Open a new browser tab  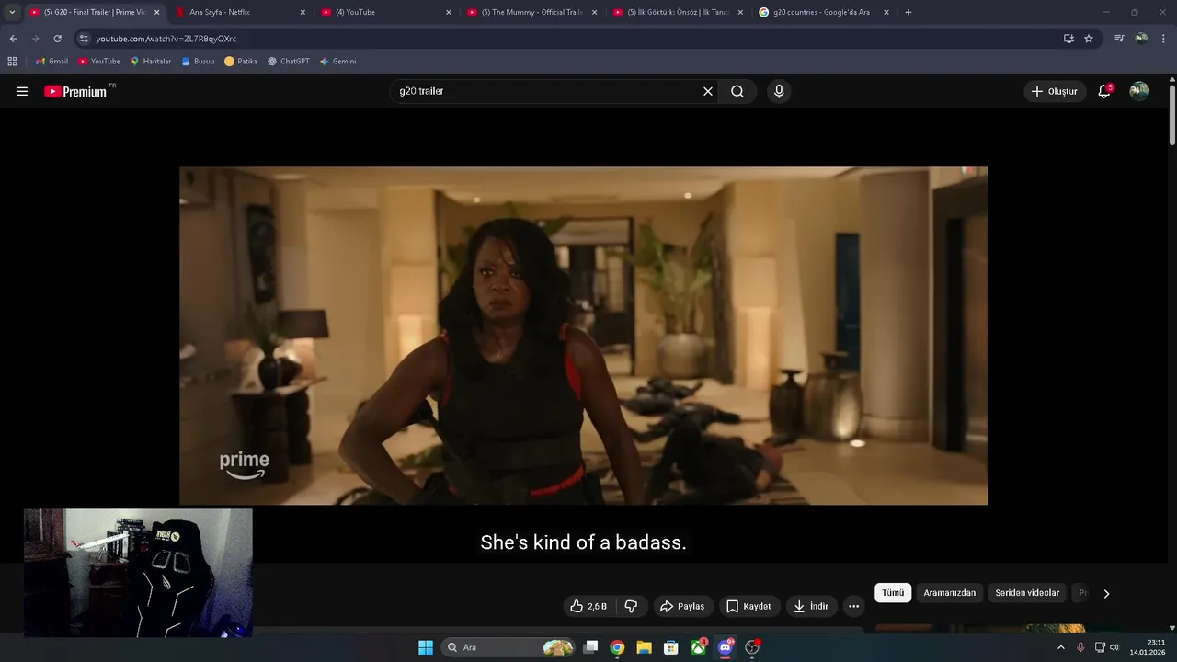(x=908, y=12)
